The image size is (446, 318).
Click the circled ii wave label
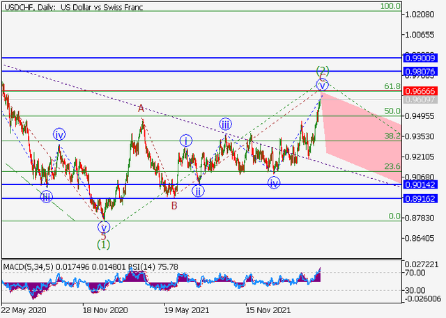[198, 191]
